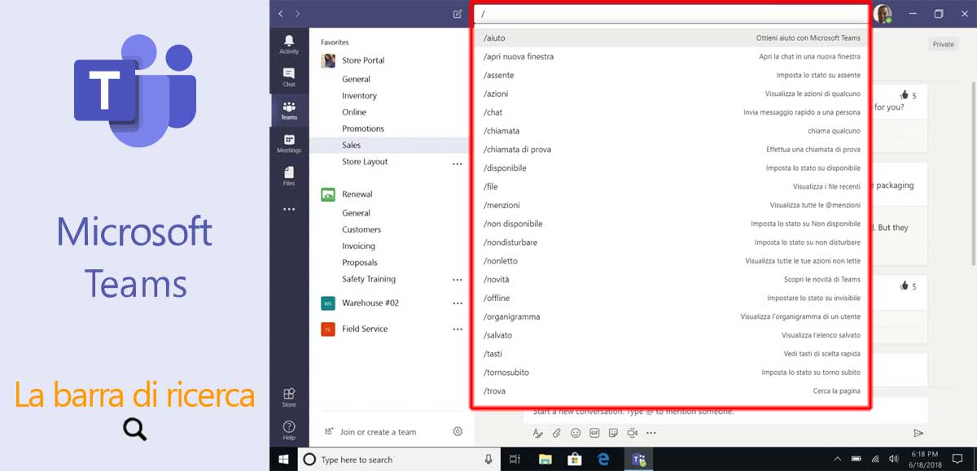Image resolution: width=977 pixels, height=471 pixels.
Task: Open more options for Store Layout
Action: point(458,164)
